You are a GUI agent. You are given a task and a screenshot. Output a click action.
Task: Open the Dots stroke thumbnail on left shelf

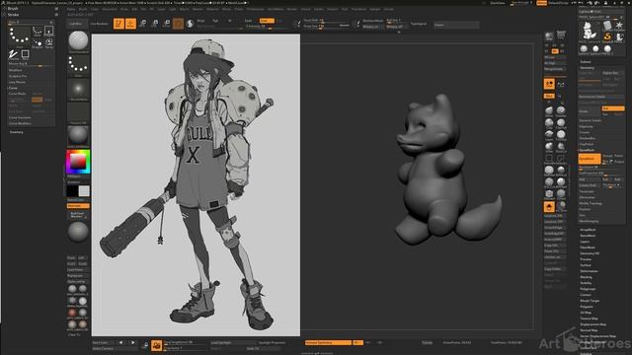click(78, 66)
